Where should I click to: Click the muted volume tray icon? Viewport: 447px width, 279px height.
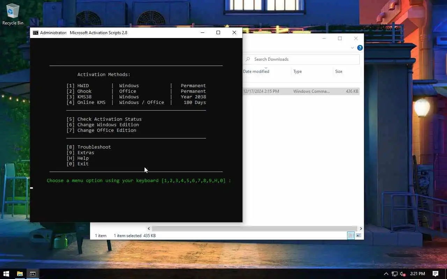pos(403,274)
